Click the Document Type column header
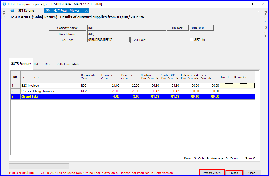Screen dimensions: 269x176 90,77
